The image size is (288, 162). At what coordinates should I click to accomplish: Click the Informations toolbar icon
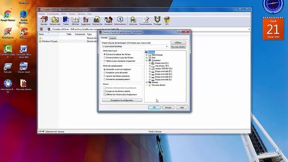point(120,21)
